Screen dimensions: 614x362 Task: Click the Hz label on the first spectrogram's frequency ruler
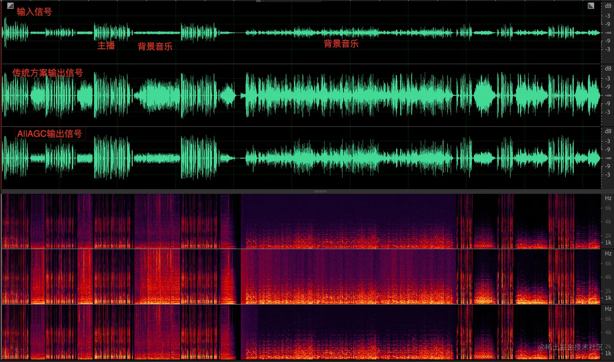coord(608,198)
